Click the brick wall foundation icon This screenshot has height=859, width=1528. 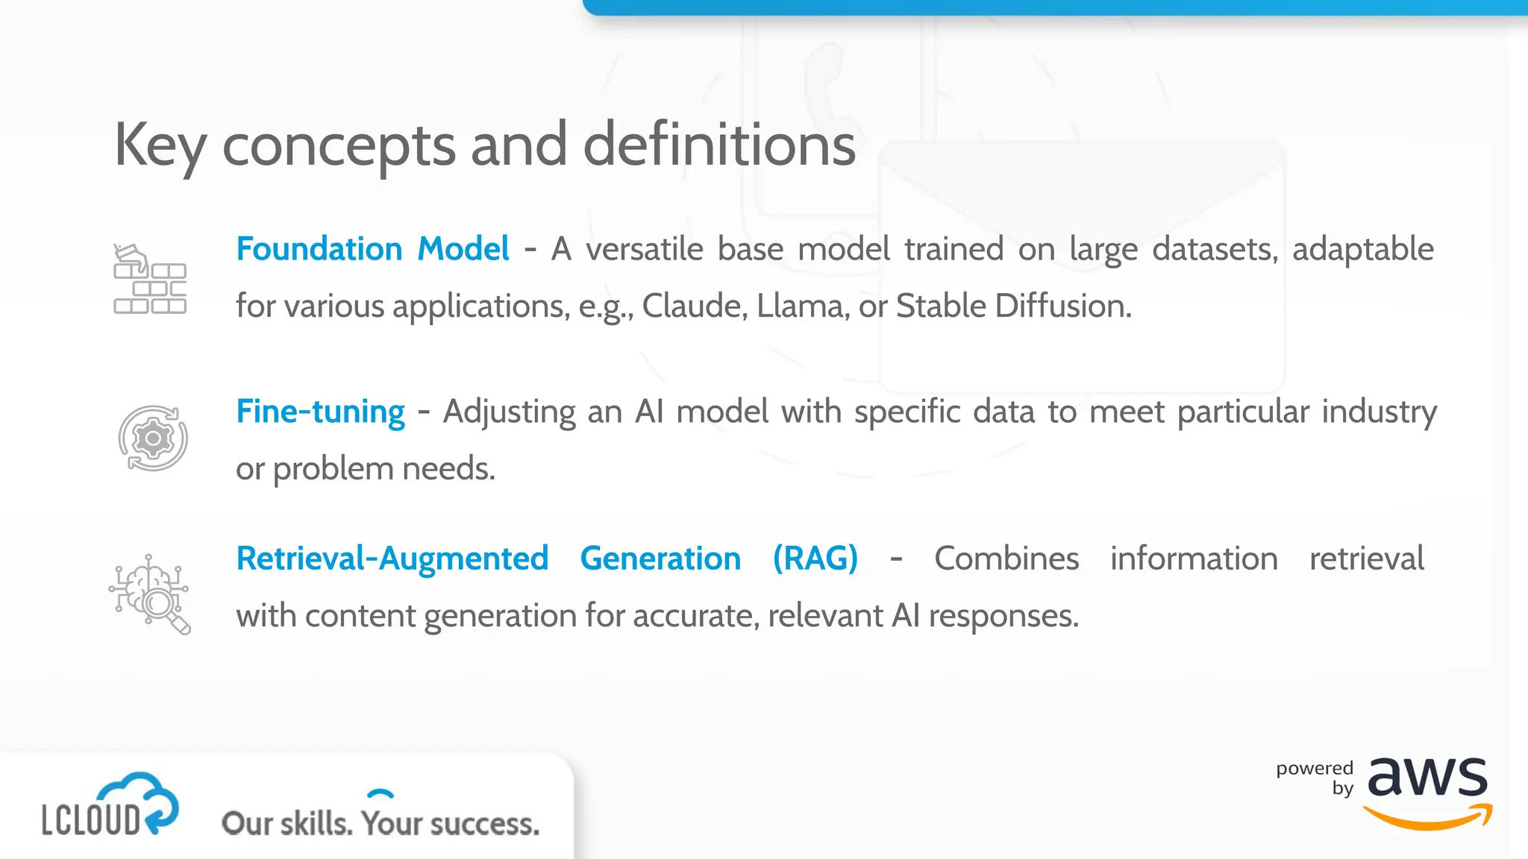150,279
